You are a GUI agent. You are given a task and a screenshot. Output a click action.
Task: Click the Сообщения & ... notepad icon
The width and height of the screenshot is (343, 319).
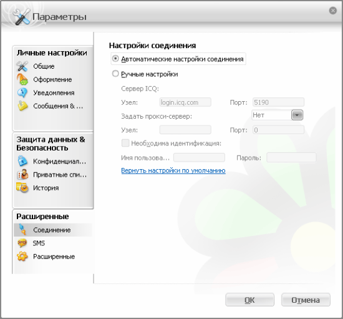pos(22,106)
